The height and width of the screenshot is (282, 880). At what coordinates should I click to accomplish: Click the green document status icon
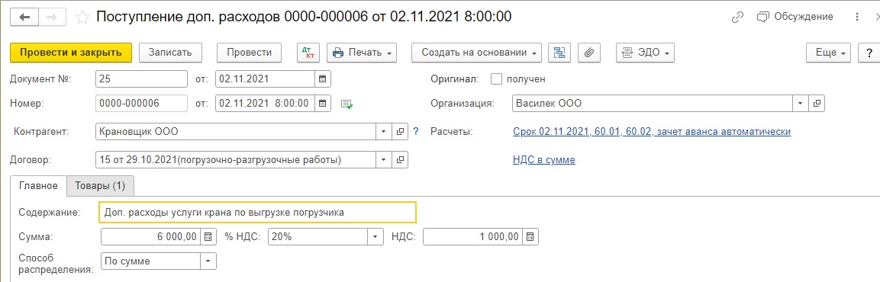point(347,104)
